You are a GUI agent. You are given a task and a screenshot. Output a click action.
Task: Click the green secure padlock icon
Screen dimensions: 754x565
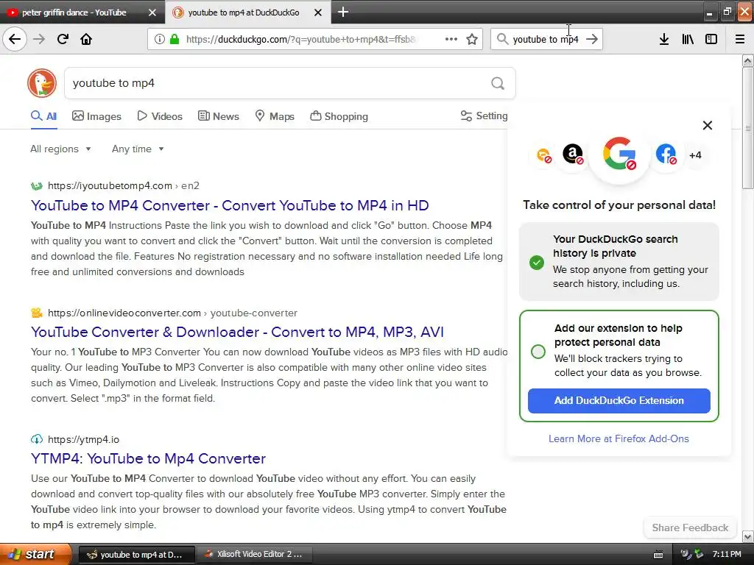pyautogui.click(x=175, y=39)
